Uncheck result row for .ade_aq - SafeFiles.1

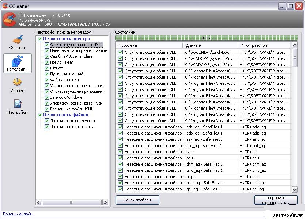pyautogui.click(x=121, y=127)
